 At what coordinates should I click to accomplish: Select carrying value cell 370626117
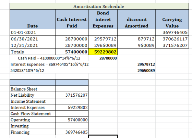(172, 39)
